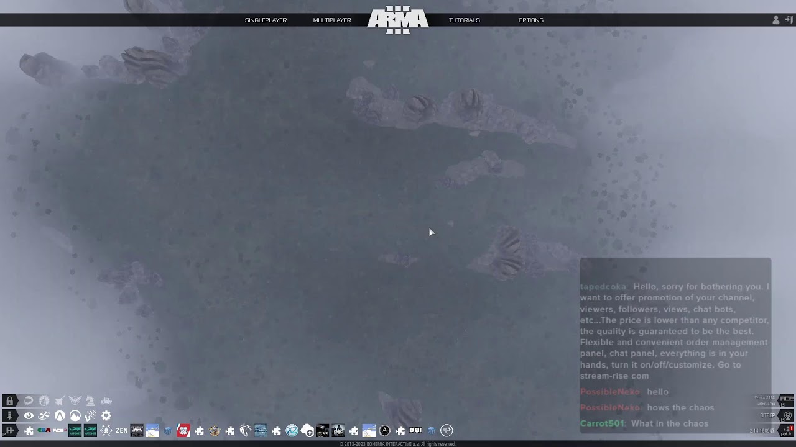Screen dimensions: 796x447
Task: Click the eye icon in second row
Action: [29, 416]
